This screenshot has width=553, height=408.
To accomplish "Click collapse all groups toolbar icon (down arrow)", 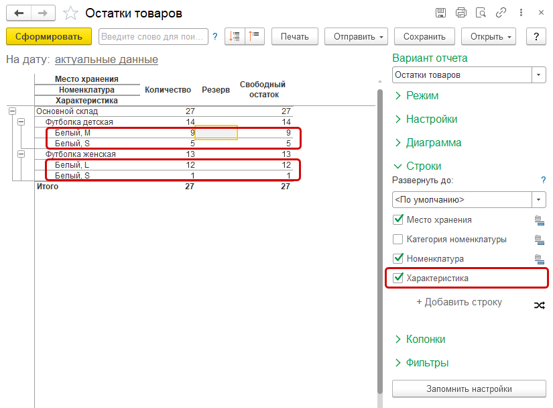I will click(235, 36).
